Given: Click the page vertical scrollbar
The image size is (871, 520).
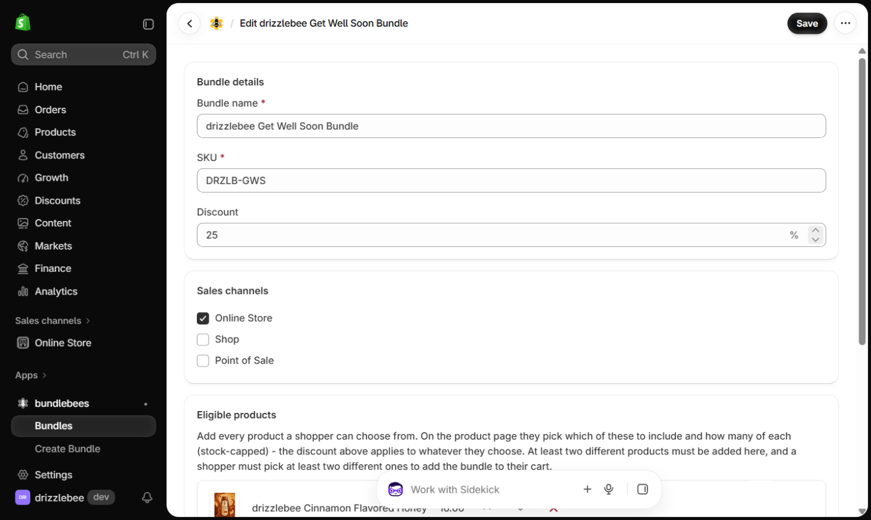Looking at the screenshot, I should 862,201.
